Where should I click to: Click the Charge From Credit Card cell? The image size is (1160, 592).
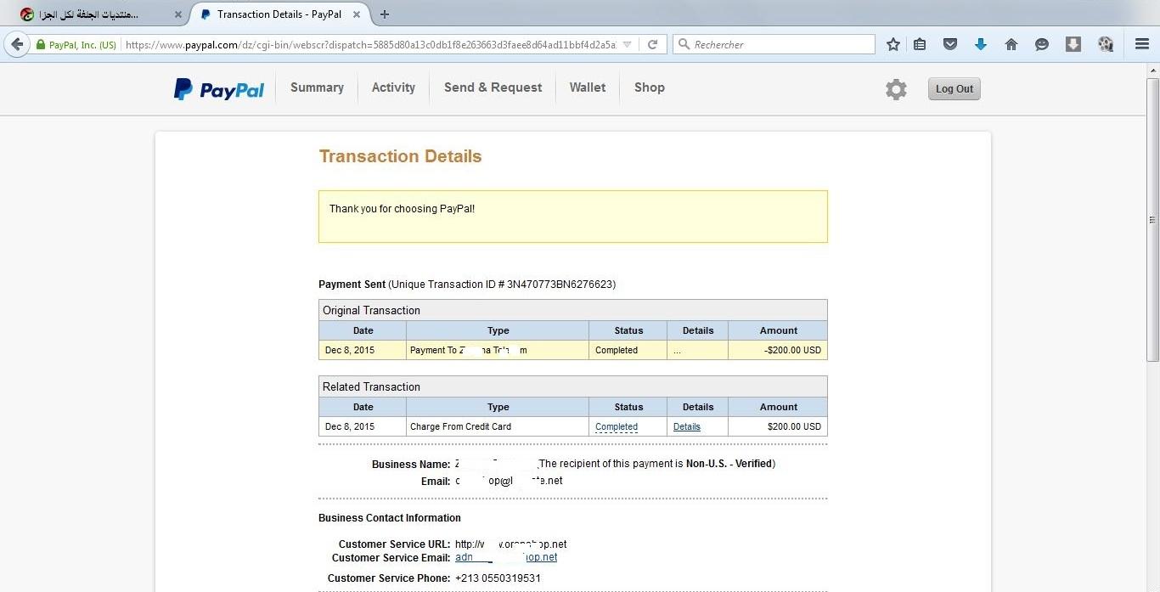pos(498,426)
